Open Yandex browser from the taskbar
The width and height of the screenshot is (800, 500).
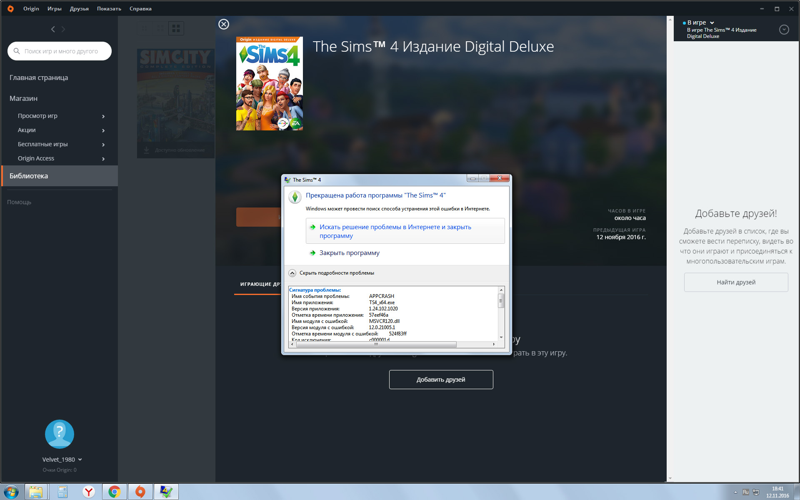pyautogui.click(x=88, y=492)
